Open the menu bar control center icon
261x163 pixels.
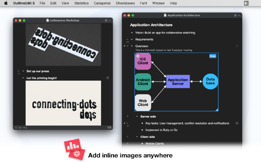coord(246,3)
